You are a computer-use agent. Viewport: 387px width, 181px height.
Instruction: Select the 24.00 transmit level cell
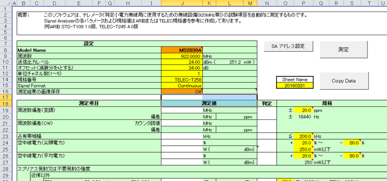[182, 62]
